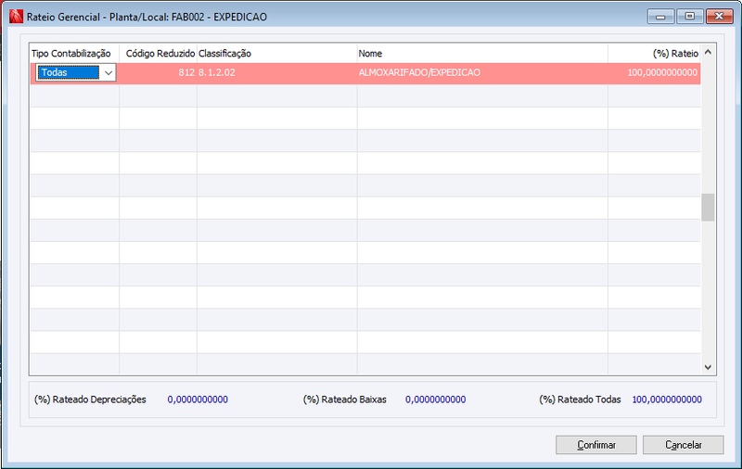The image size is (742, 469).
Task: Select the cell with code 812
Action: (x=158, y=73)
